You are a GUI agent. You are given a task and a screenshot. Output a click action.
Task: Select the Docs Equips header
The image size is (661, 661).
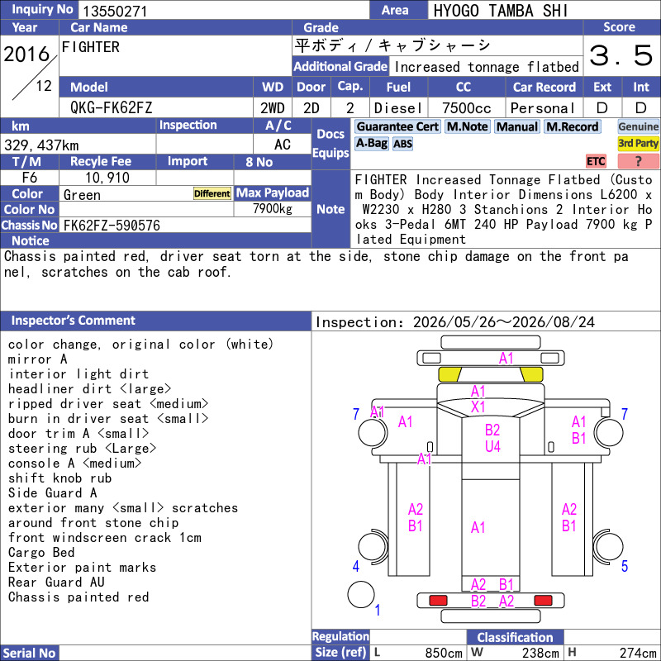coord(330,143)
